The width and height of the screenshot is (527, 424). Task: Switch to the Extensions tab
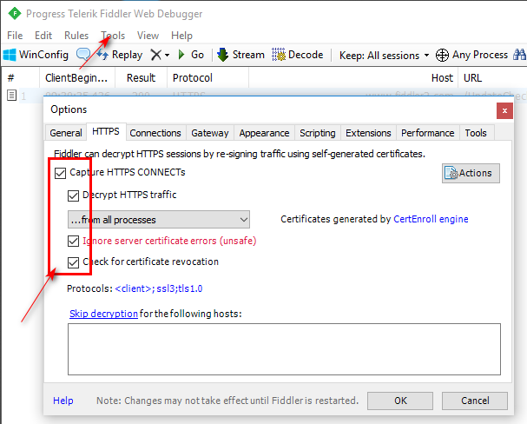click(368, 133)
